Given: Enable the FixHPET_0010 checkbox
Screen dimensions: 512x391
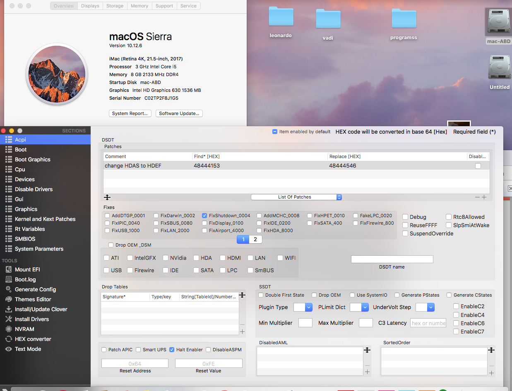Looking at the screenshot, I should pos(310,216).
